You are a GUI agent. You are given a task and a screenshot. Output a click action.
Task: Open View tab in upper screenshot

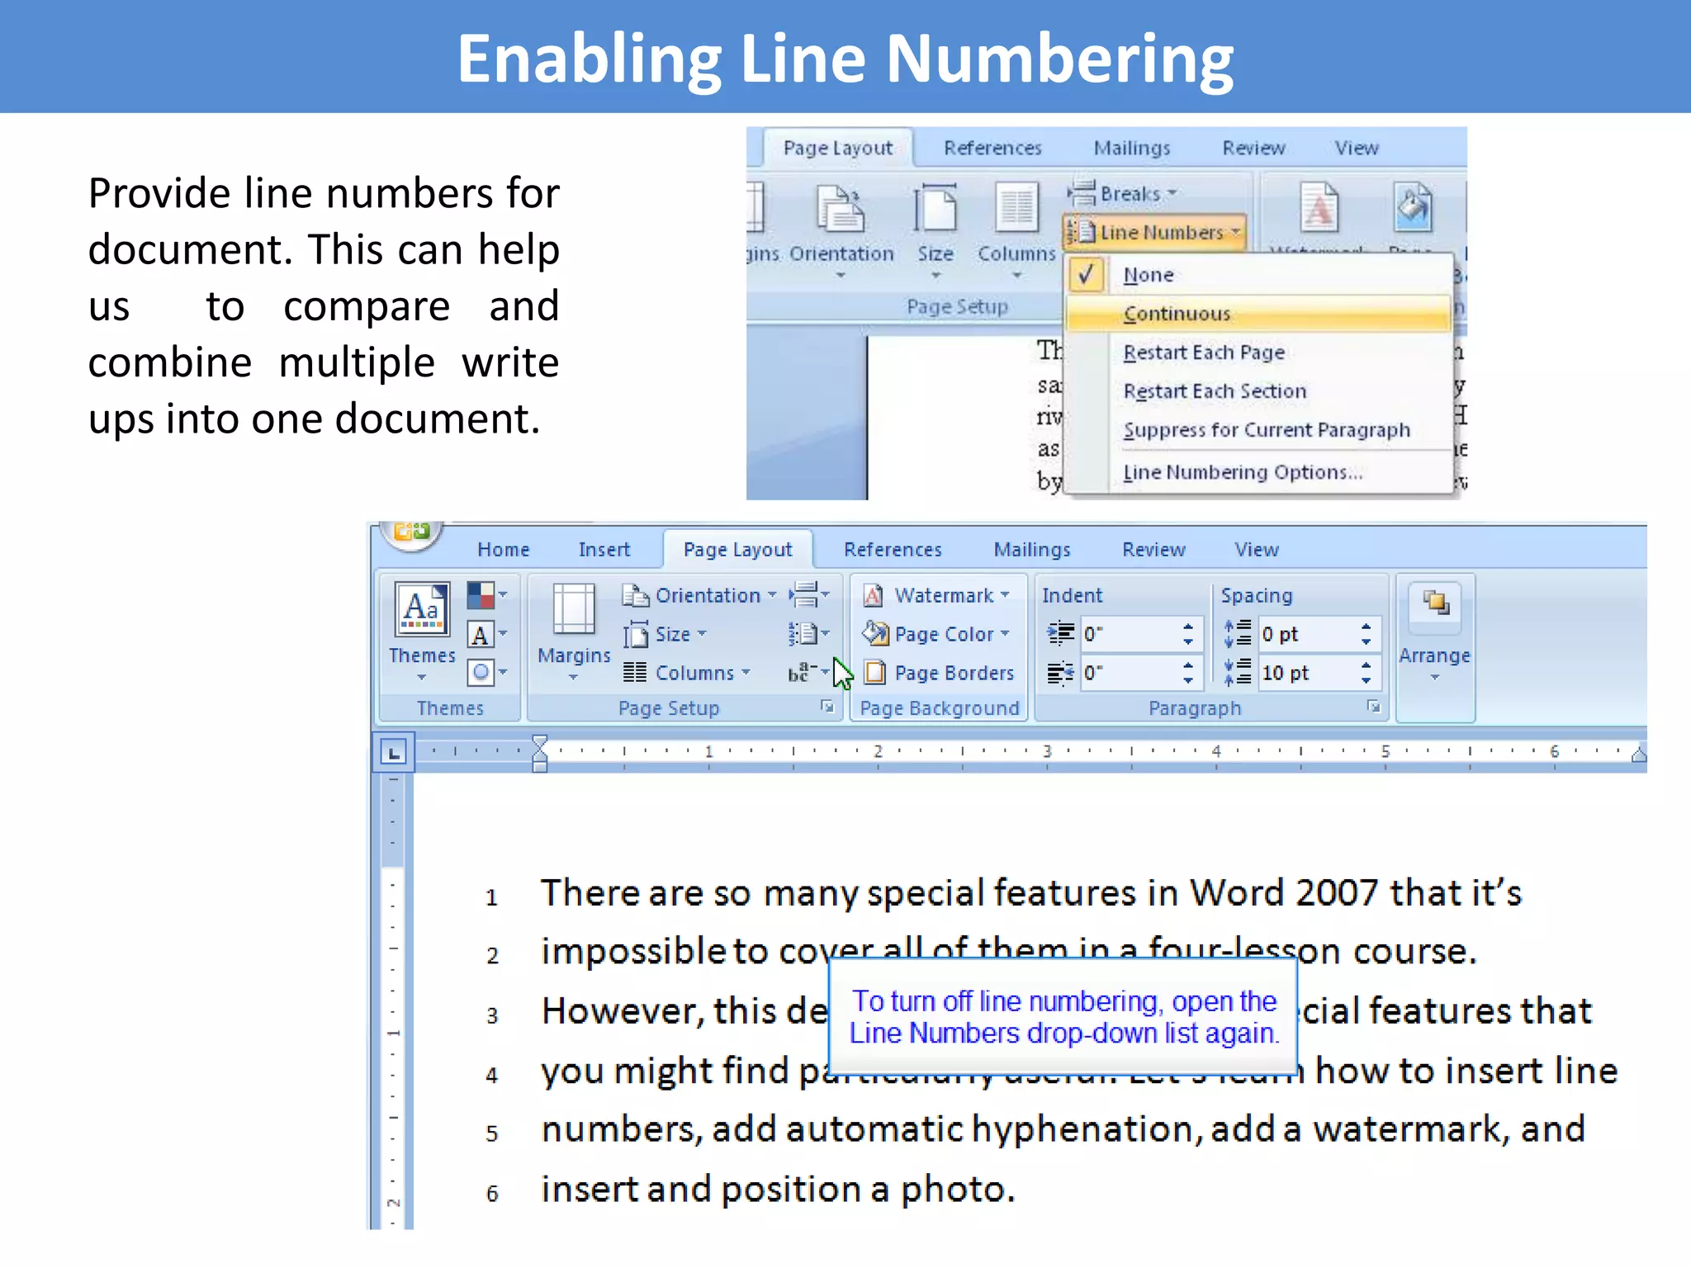1357,148
